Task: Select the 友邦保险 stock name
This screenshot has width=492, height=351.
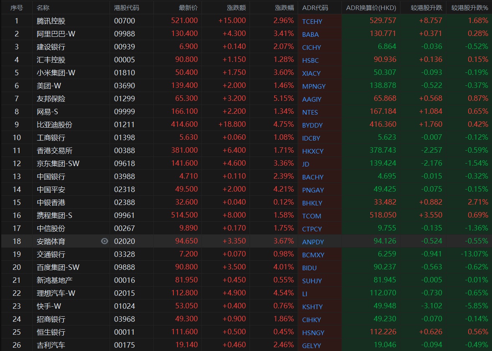Action: (x=51, y=99)
